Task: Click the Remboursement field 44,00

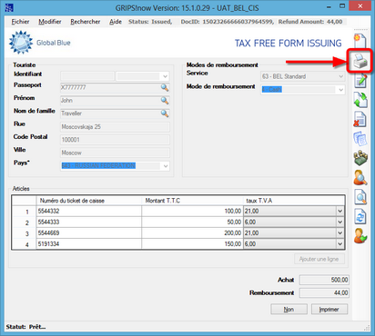Action: pyautogui.click(x=324, y=293)
